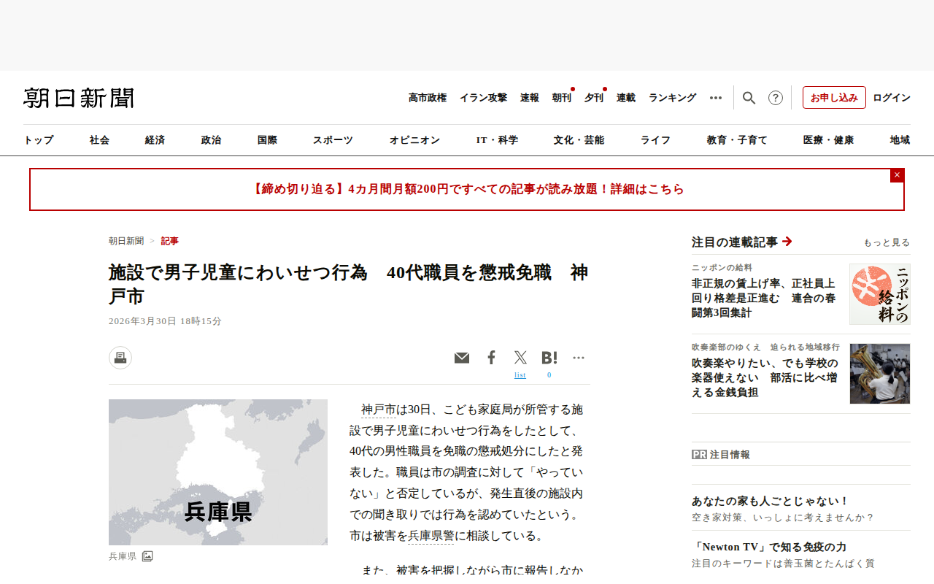This screenshot has height=584, width=934.
Task: Open more share options ellipsis
Action: [579, 358]
